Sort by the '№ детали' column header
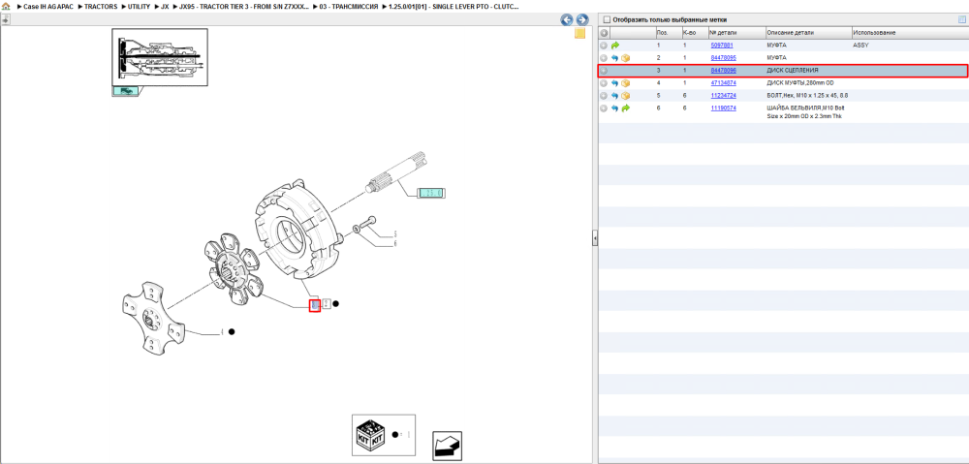The image size is (969, 464). point(736,33)
